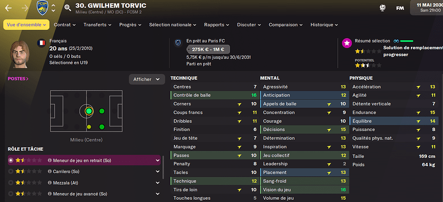Screen dimensions: 443x202
Task: Go back with the left arrow icon
Action: (x=8, y=8)
